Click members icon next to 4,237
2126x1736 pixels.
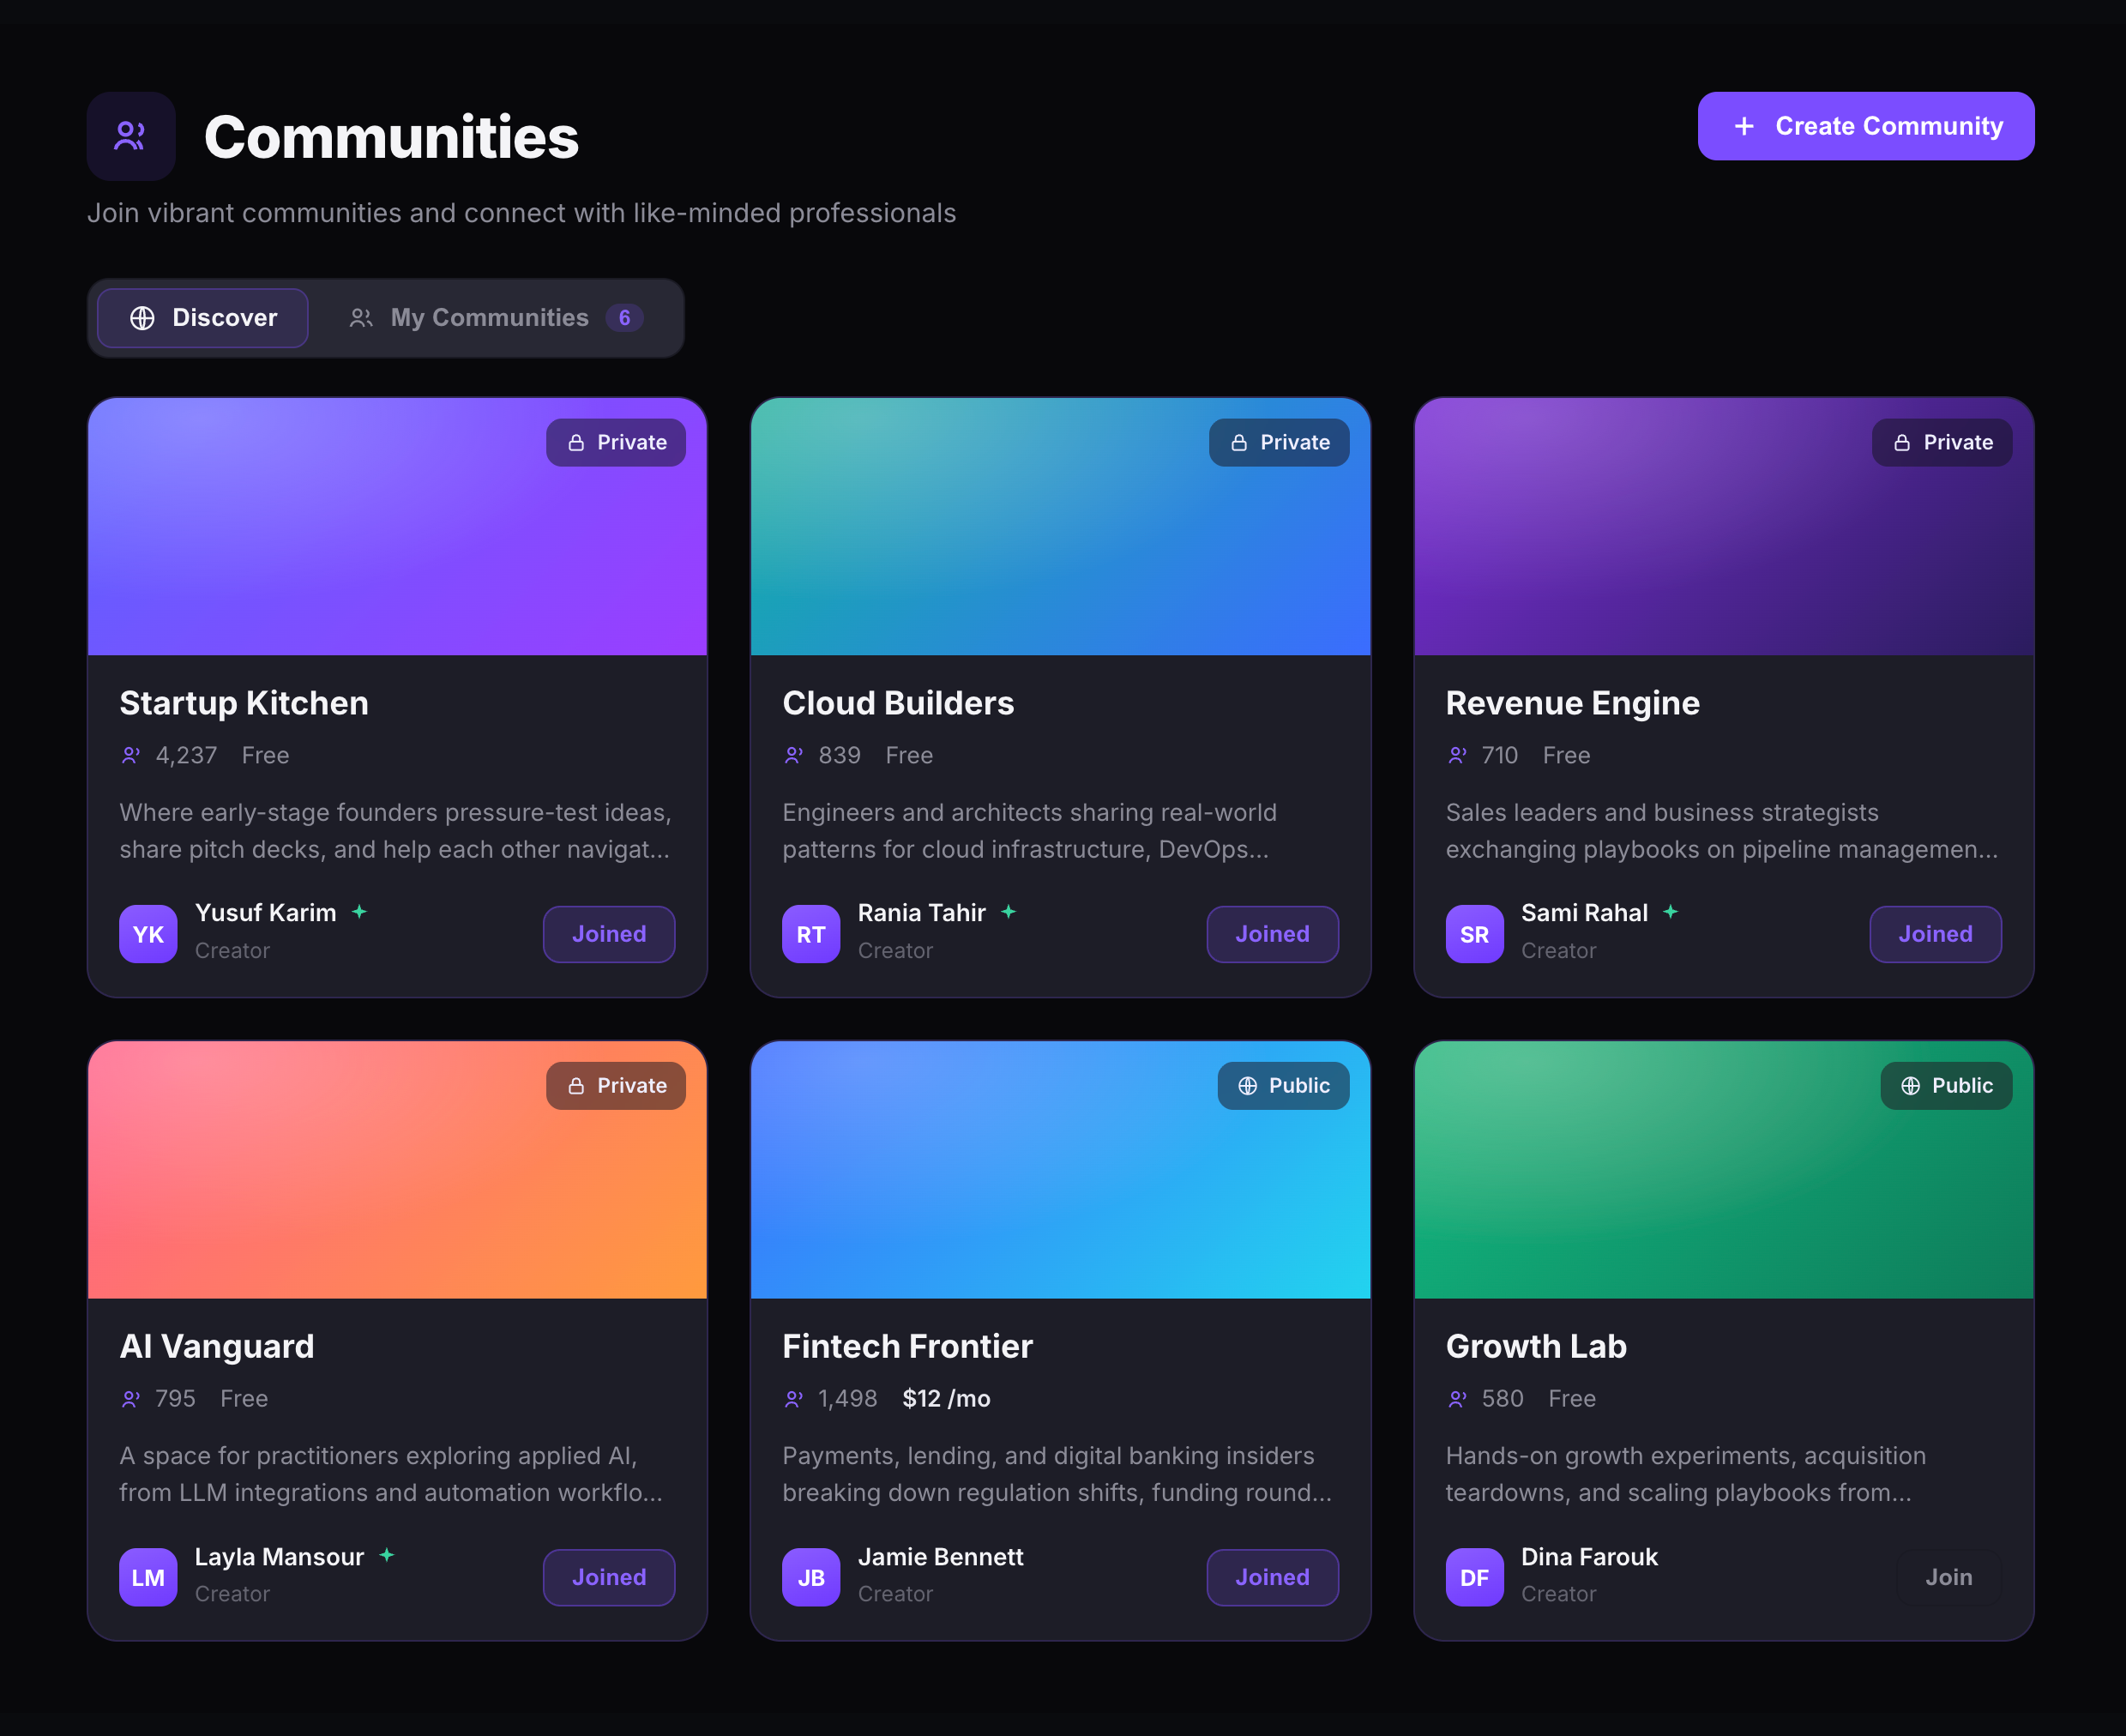pos(131,755)
